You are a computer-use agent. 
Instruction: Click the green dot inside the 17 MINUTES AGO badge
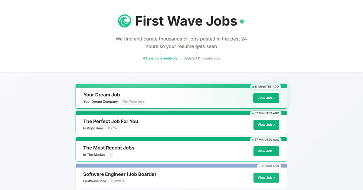pos(253,87)
